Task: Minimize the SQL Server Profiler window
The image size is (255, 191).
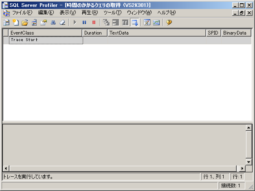Action: (x=235, y=5)
